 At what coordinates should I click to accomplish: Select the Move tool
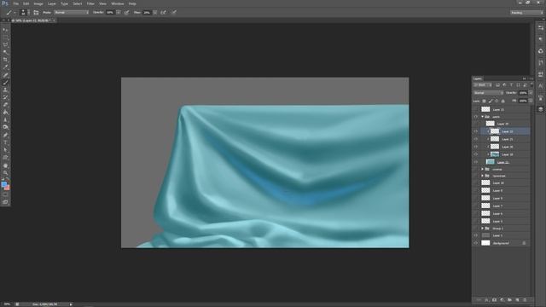[5, 30]
